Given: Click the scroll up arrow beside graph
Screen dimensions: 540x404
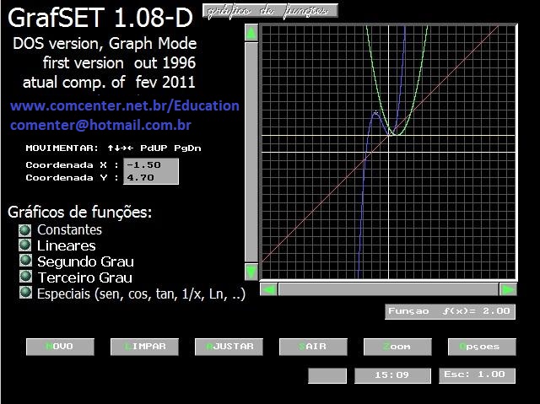Looking at the screenshot, I should point(251,33).
